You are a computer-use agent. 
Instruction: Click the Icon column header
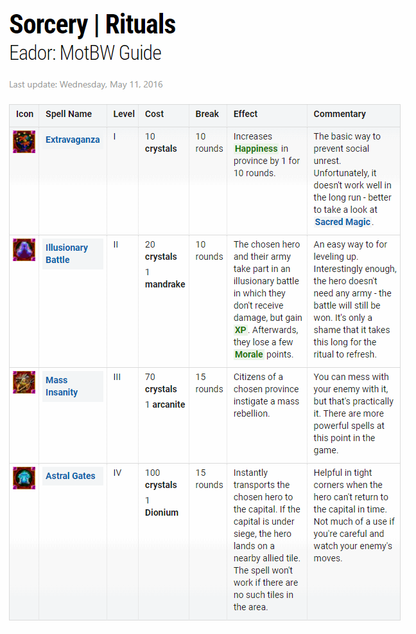click(x=24, y=114)
